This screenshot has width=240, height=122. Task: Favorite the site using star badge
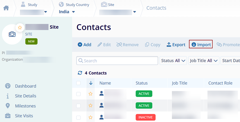(20, 27)
